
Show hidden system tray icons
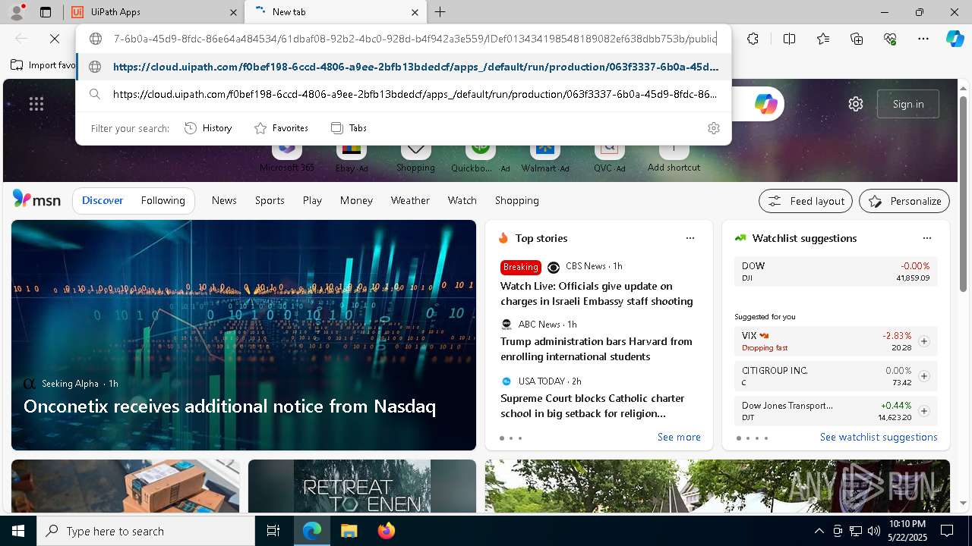(x=819, y=531)
